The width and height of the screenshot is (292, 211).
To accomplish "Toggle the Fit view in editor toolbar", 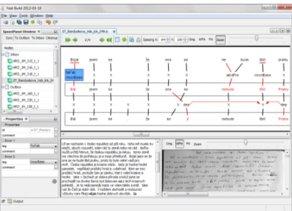I will point(211,40).
